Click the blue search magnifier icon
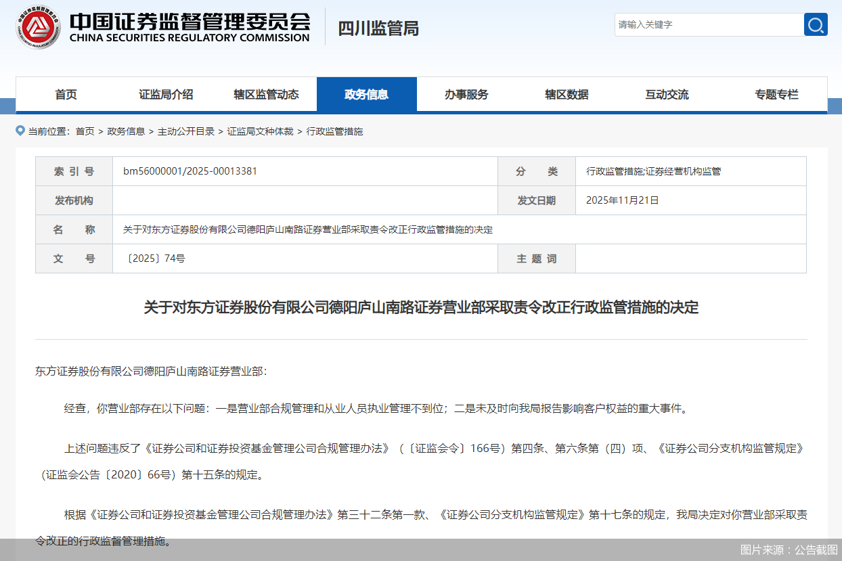The height and width of the screenshot is (561, 842). coord(815,24)
